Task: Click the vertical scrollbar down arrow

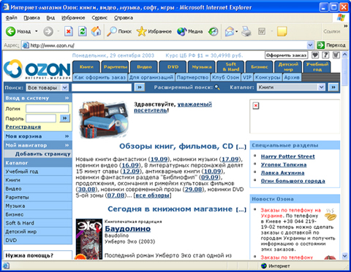Action: point(344,256)
